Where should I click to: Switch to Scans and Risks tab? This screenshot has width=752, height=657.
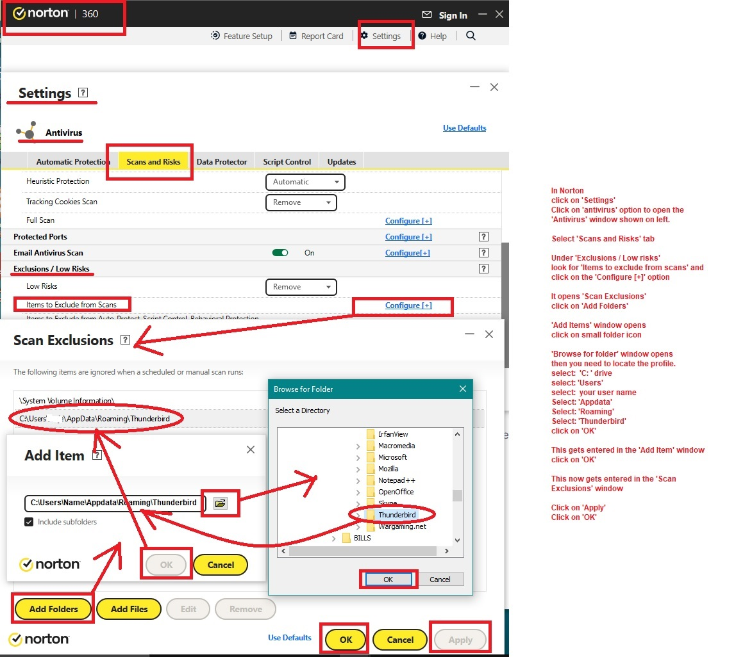(153, 162)
